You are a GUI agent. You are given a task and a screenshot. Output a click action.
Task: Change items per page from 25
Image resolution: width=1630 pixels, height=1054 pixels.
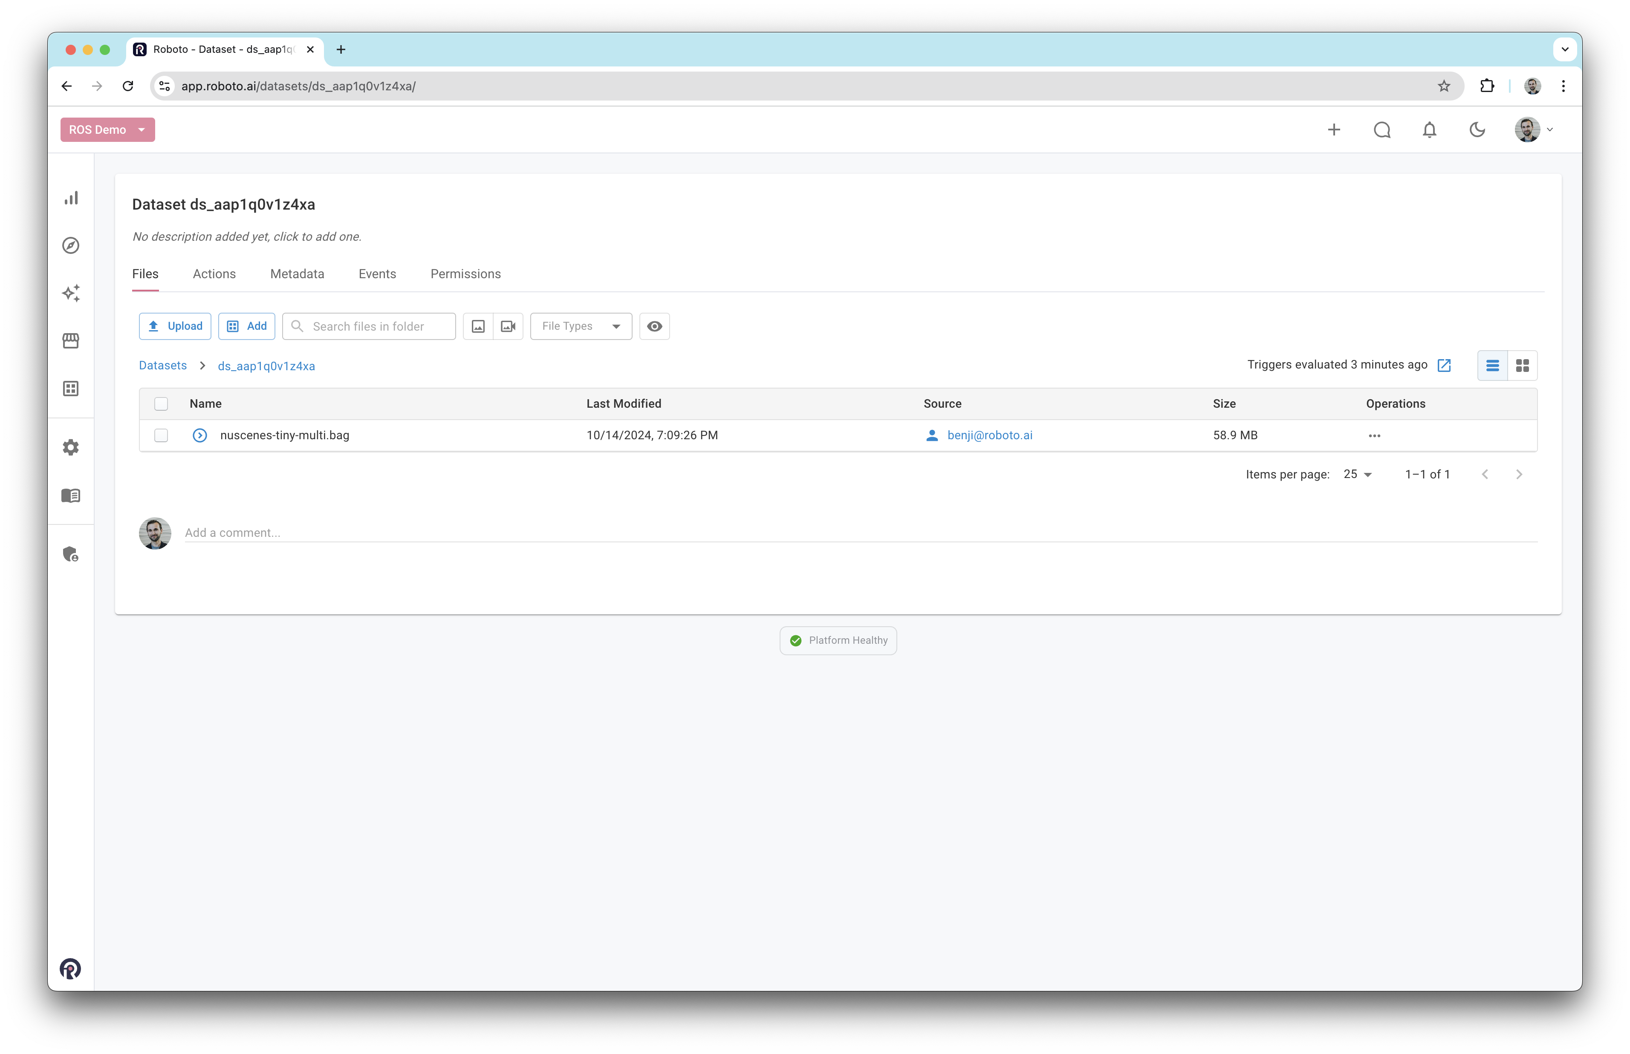(x=1358, y=474)
